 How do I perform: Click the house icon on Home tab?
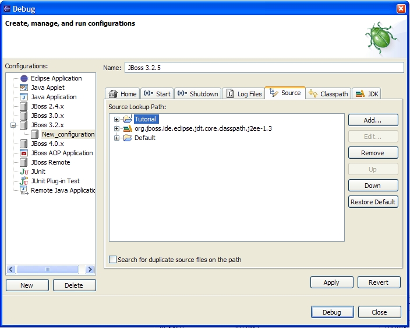113,94
